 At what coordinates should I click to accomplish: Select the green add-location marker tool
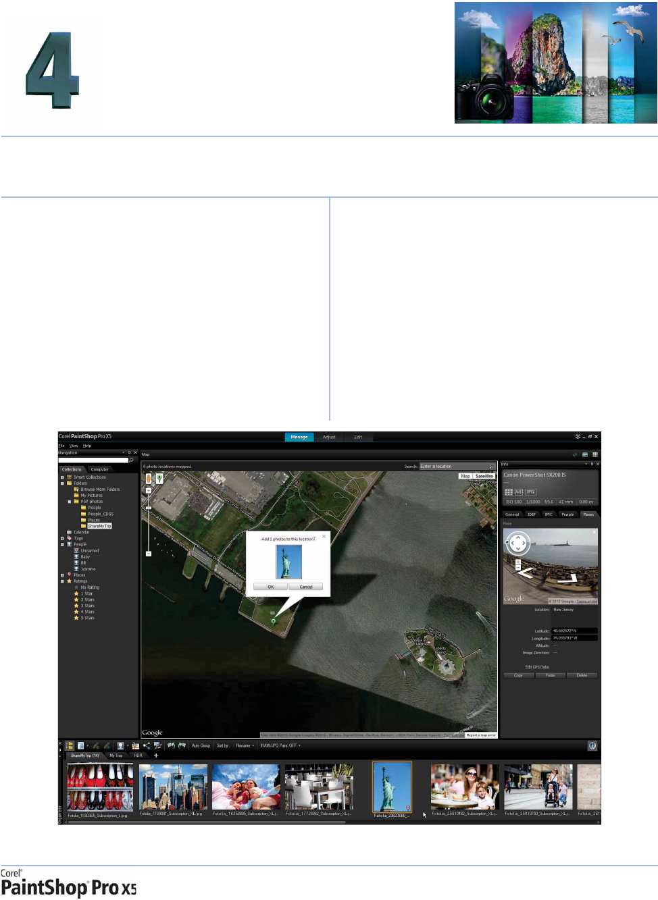pos(159,478)
